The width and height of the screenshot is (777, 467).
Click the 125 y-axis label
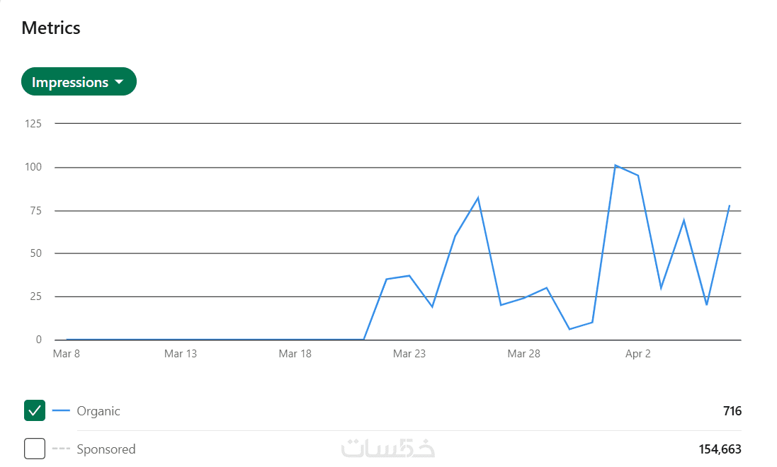point(33,124)
